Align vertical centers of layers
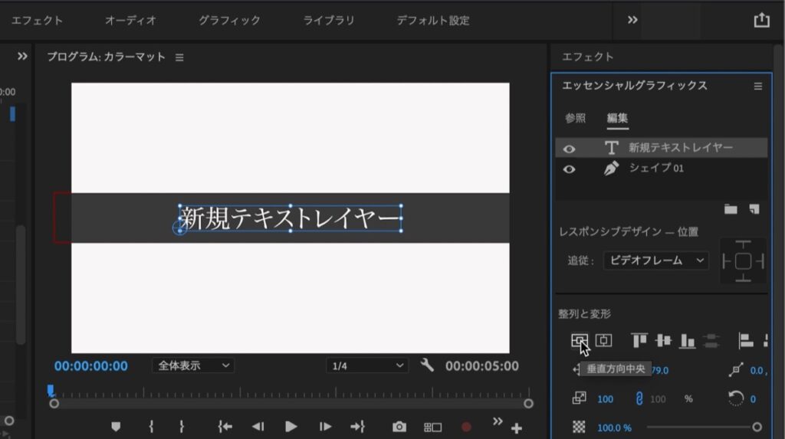The image size is (785, 439). point(663,340)
